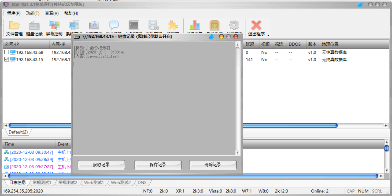Click network icon of 09:28:39 log entry

pyautogui.click(x=6, y=159)
